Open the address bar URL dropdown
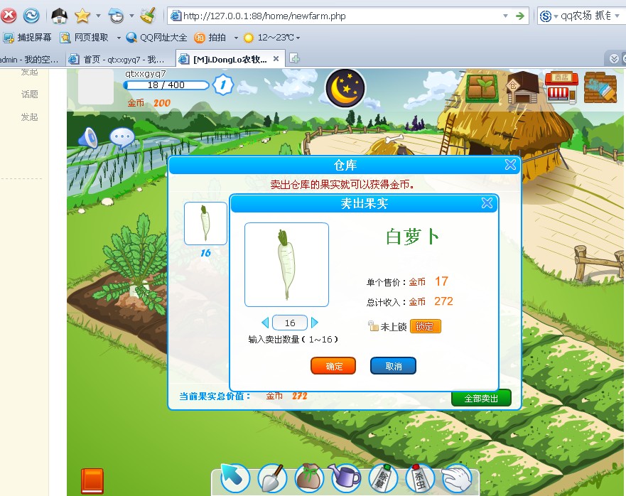This screenshot has height=496, width=626. [x=505, y=16]
